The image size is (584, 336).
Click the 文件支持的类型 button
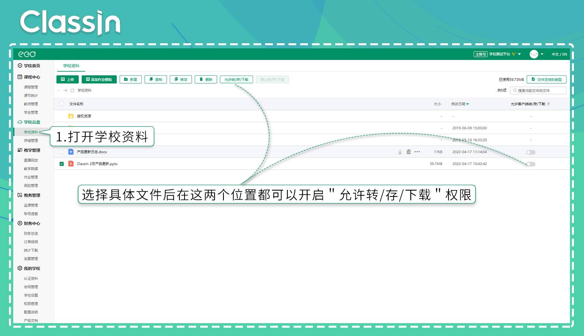tap(547, 80)
